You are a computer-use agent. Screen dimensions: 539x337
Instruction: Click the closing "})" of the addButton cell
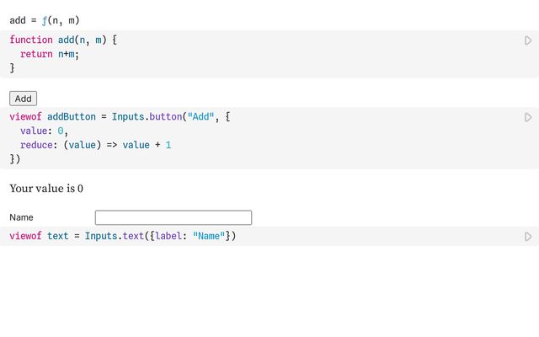(x=14, y=158)
